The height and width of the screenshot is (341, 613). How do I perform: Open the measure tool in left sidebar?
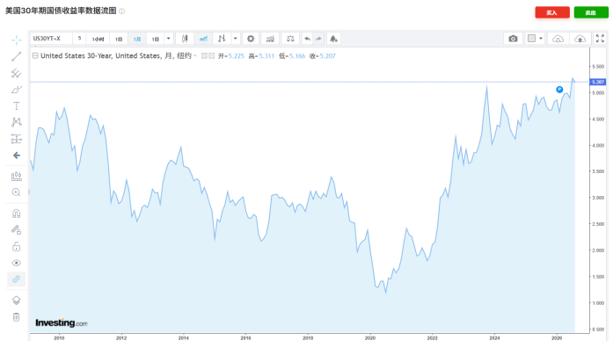click(x=17, y=177)
